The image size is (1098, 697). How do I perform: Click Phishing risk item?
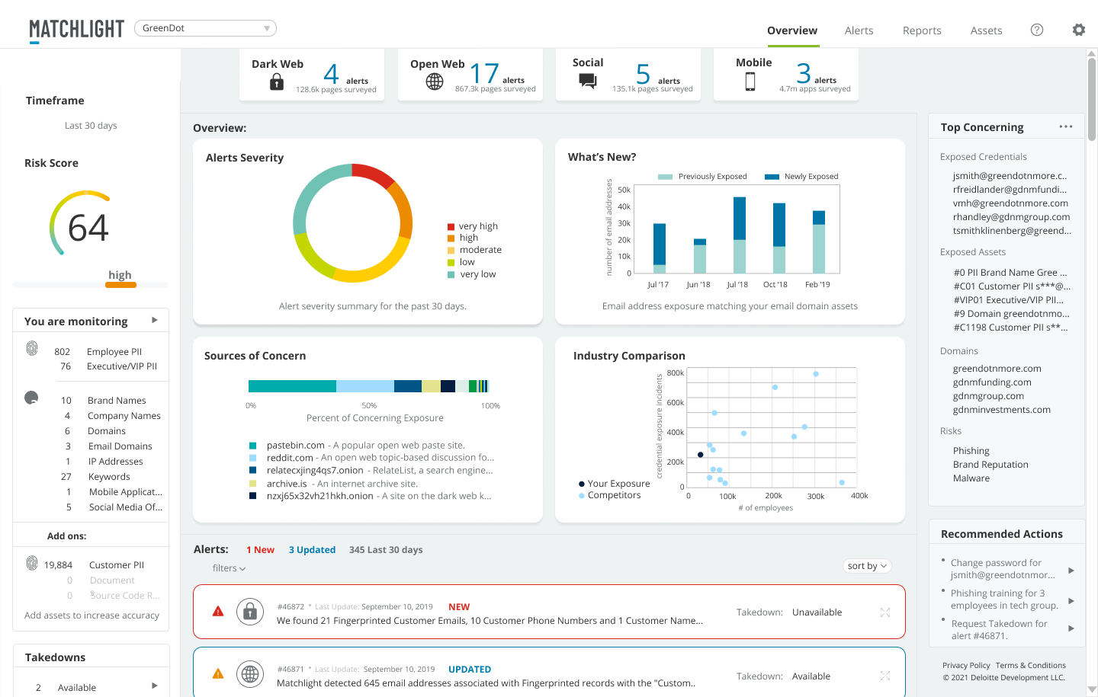[971, 451]
